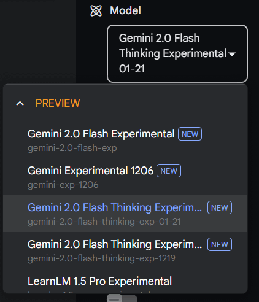Collapse the PREVIEW group with the chevron

pos(20,103)
